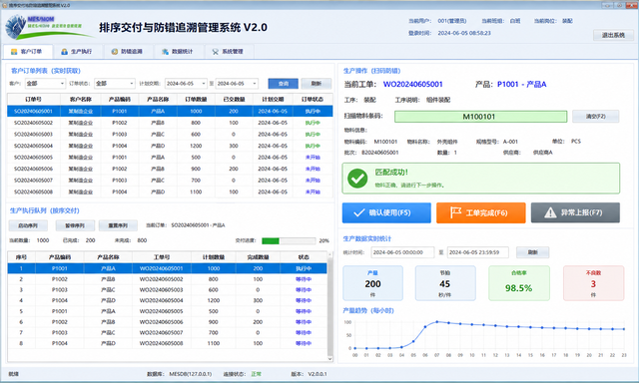The height and width of the screenshot is (383, 639).
Task: Click the 工单号 column header in queue
Action: (x=162, y=257)
